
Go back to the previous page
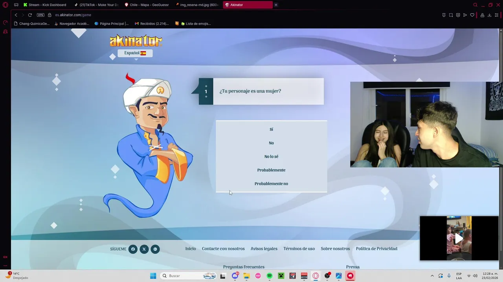pos(16,15)
